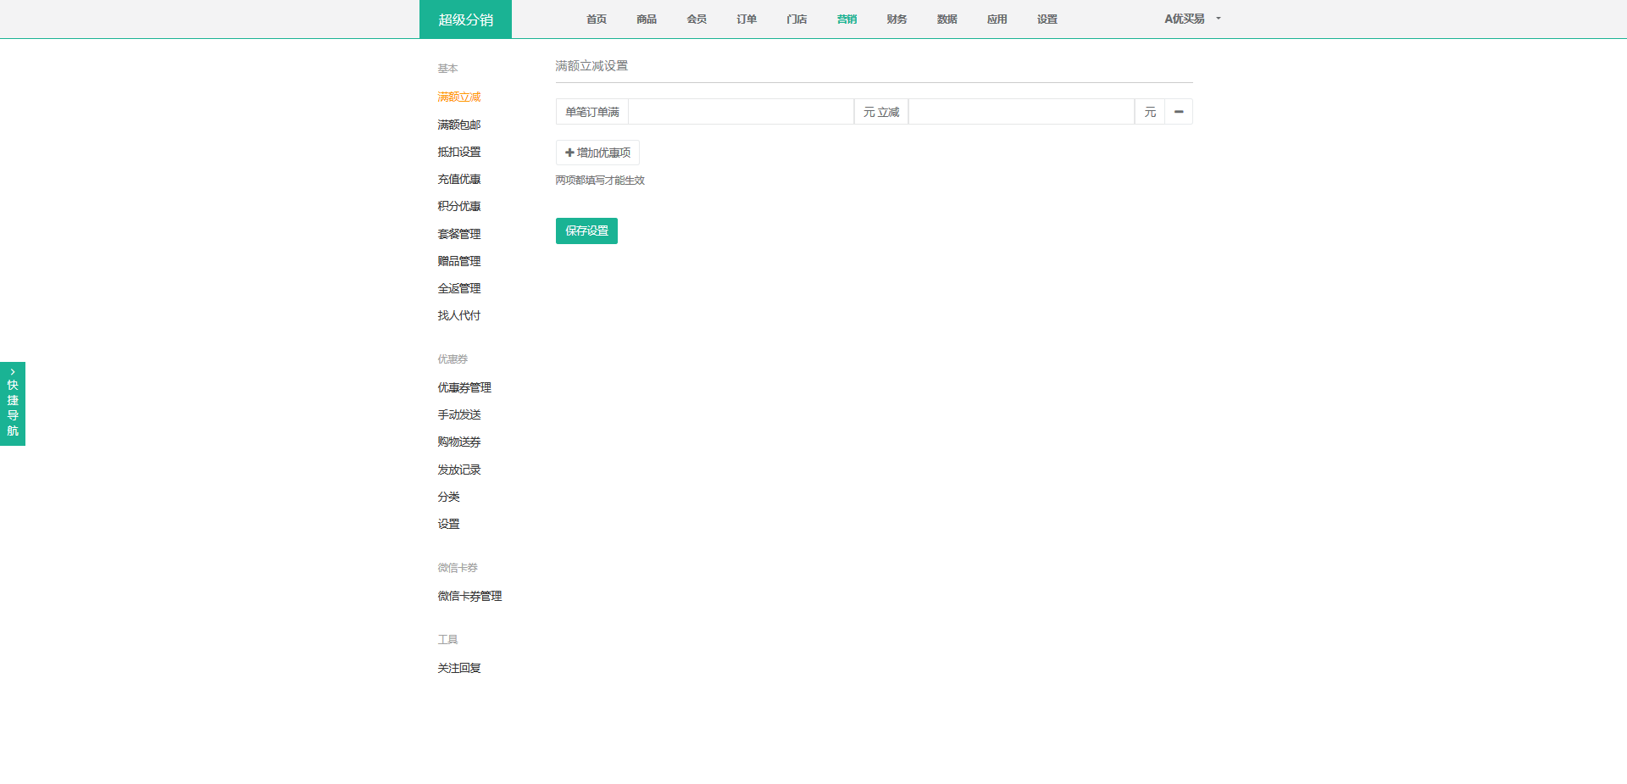Switch to the 商品 top menu
1627x784 pixels.
pyautogui.click(x=647, y=19)
